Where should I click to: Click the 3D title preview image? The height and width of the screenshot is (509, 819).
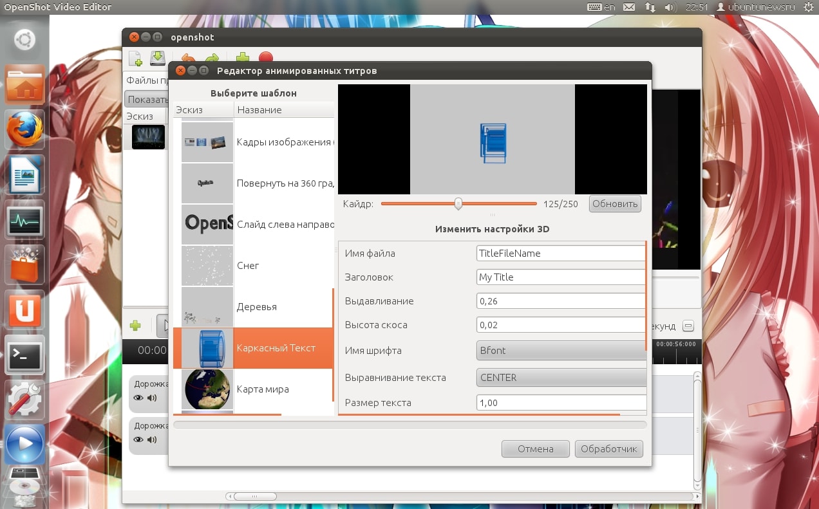(x=493, y=139)
